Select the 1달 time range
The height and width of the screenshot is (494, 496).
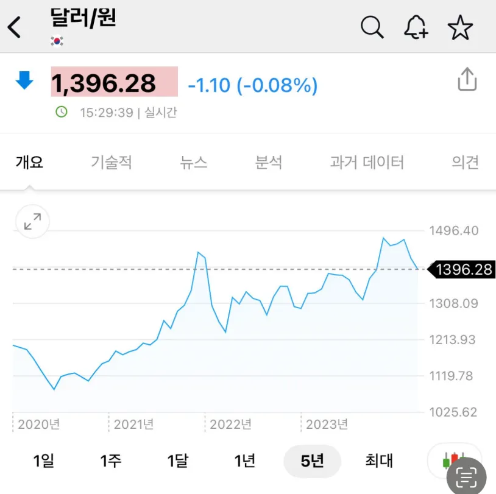click(x=177, y=460)
